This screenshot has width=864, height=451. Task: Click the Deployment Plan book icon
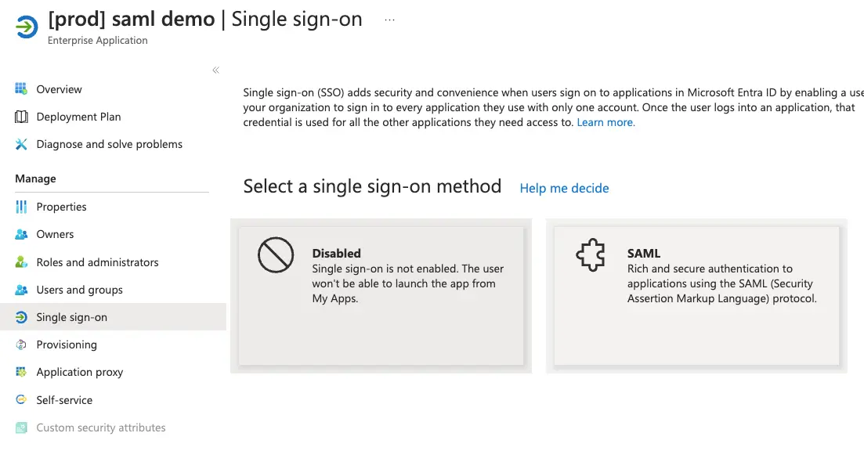(21, 117)
